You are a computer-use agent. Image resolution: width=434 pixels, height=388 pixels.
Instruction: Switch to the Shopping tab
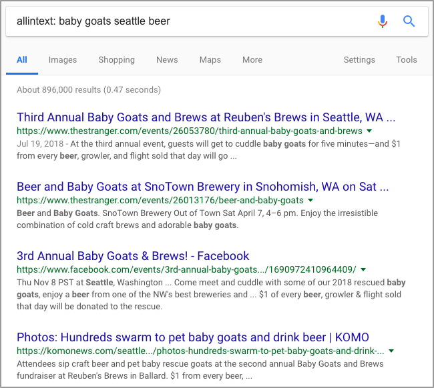[117, 60]
